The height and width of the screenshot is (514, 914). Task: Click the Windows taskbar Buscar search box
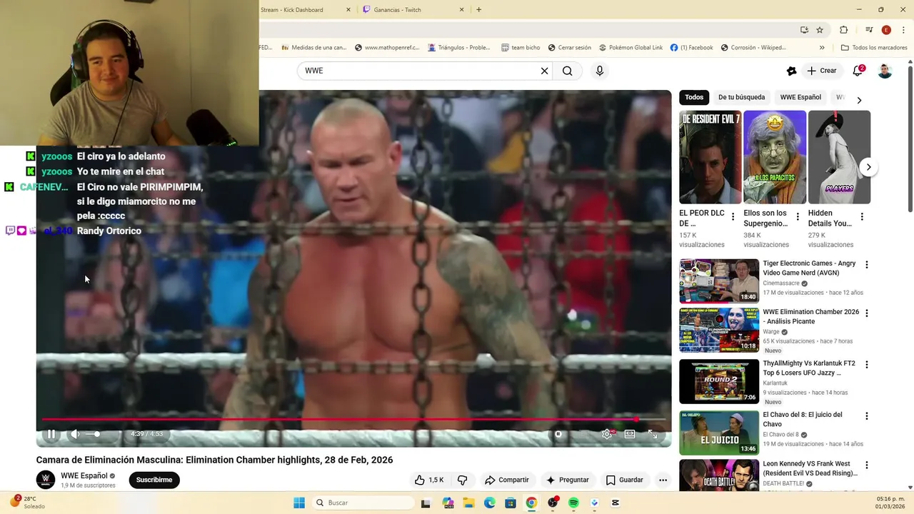(x=362, y=503)
